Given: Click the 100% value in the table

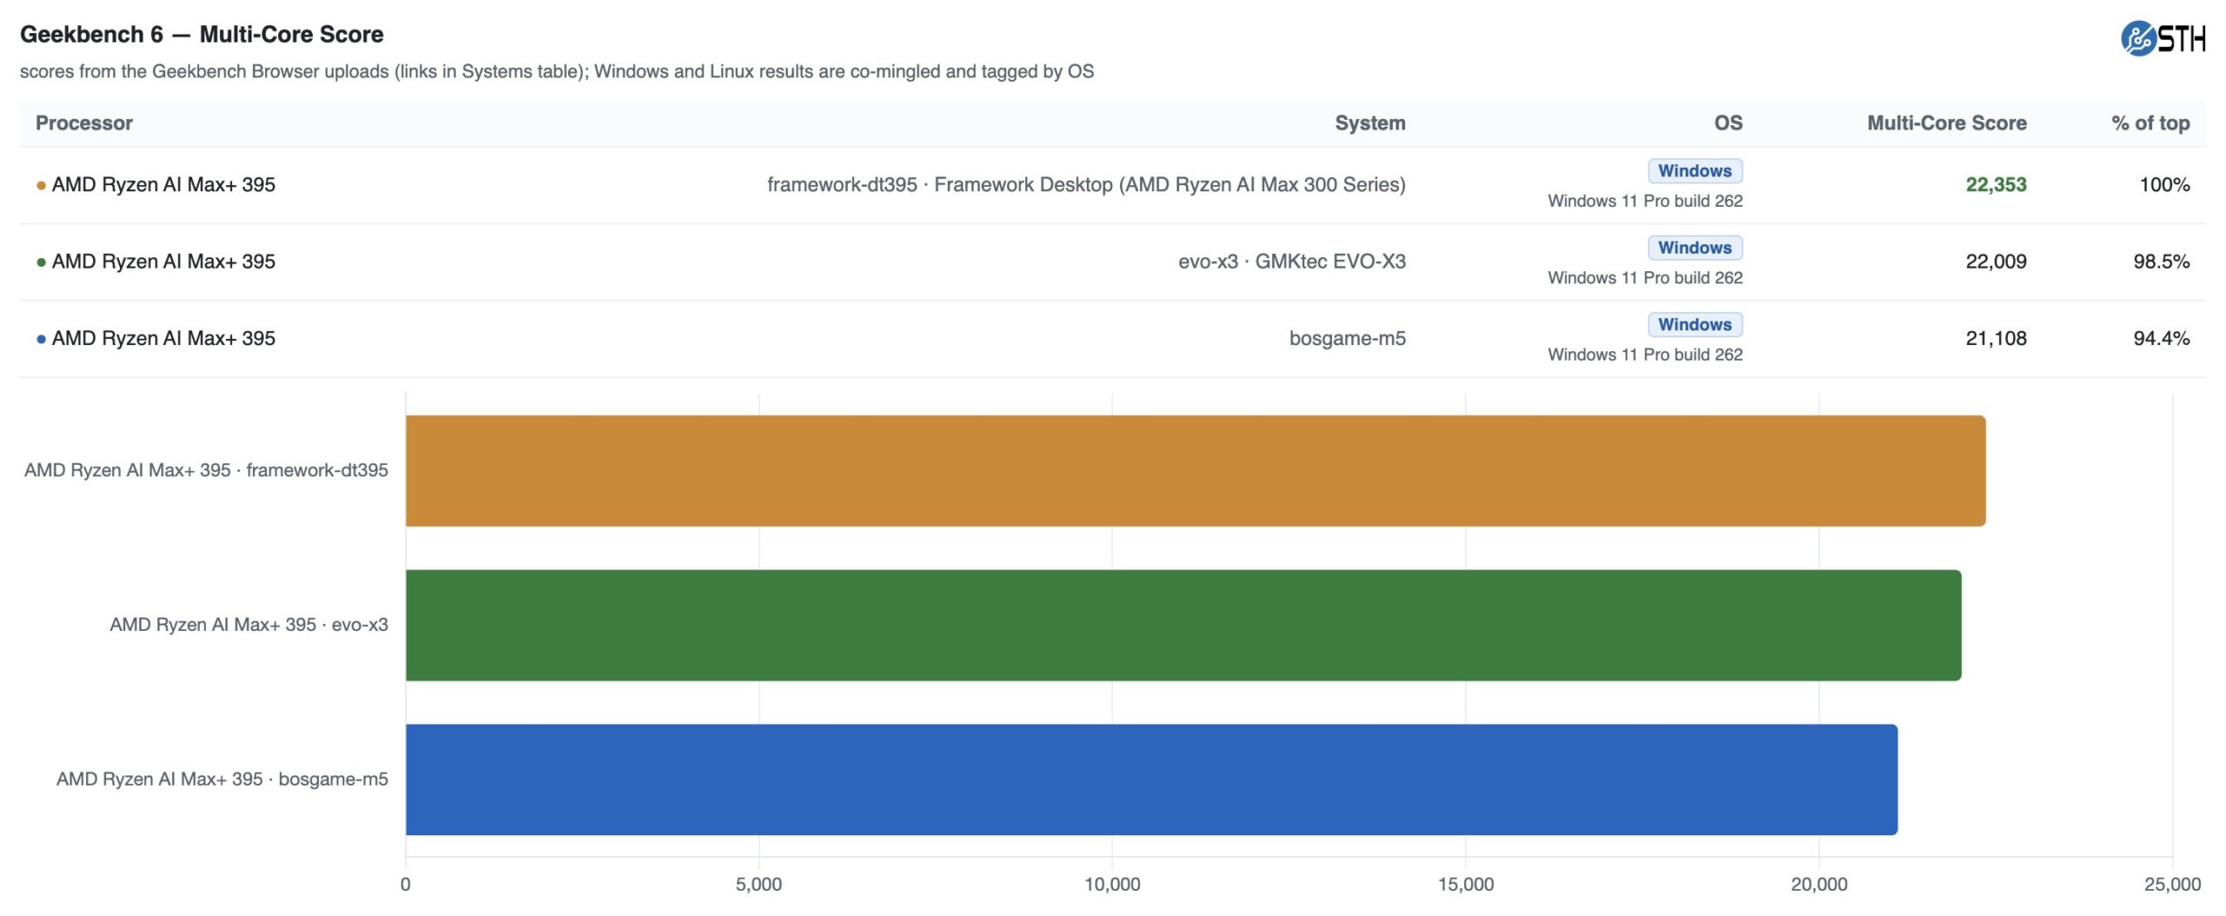Looking at the screenshot, I should pos(2165,184).
